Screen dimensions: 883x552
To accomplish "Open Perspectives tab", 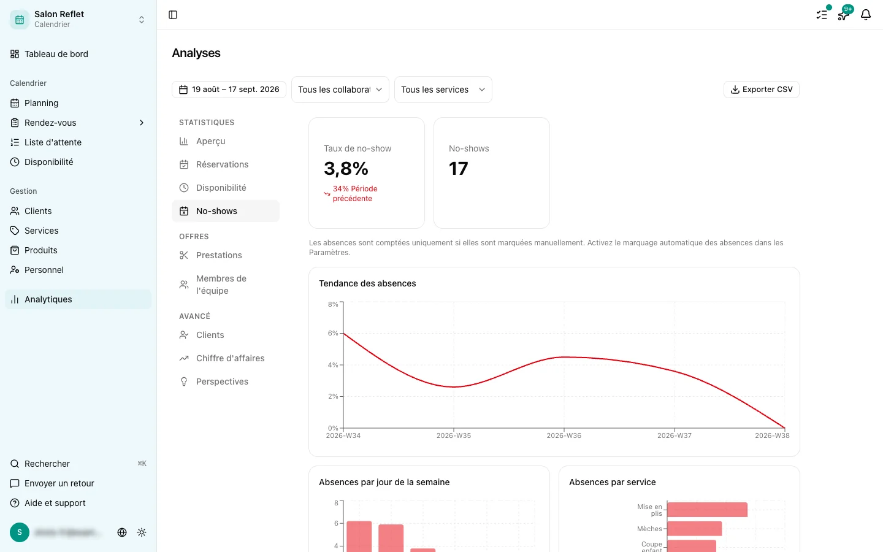I will [x=226, y=381].
